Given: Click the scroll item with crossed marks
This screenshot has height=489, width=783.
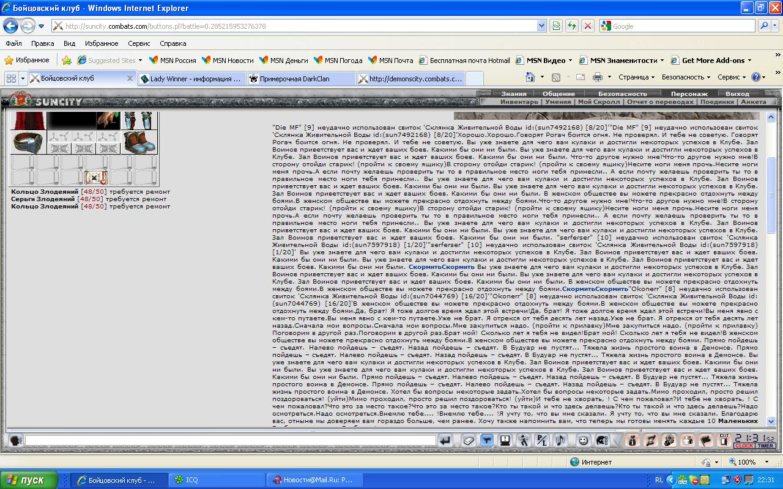Looking at the screenshot, I should click(x=96, y=178).
